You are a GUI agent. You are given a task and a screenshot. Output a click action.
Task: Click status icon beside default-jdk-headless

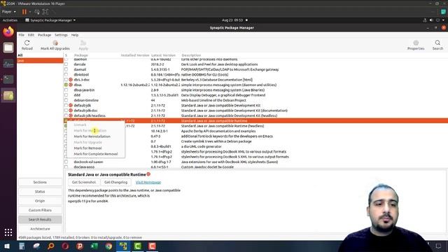[x=71, y=115]
